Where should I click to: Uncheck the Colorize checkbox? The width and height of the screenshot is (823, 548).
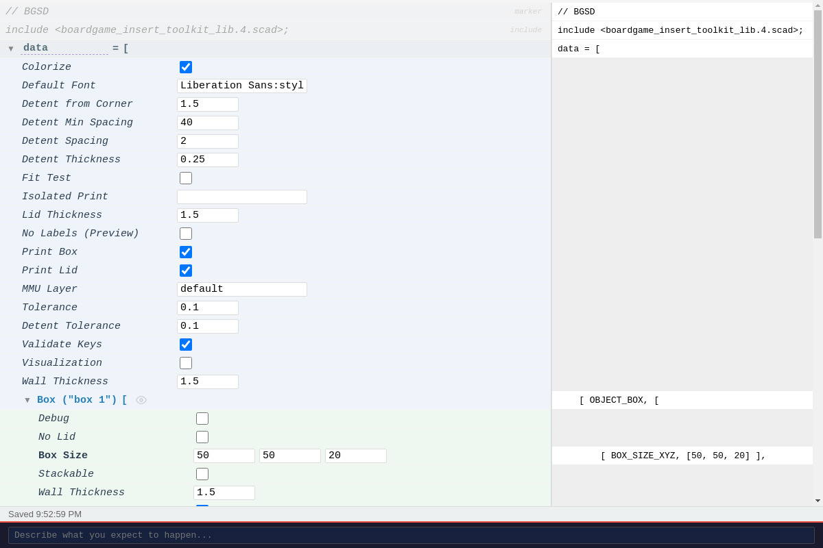186,67
